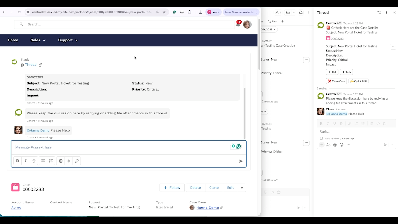Insert a mention with the @ button
This screenshot has width=398, height=224.
[x=68, y=161]
